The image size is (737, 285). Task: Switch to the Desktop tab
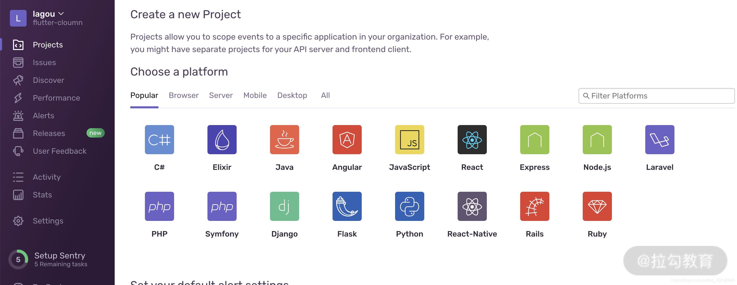pos(292,95)
